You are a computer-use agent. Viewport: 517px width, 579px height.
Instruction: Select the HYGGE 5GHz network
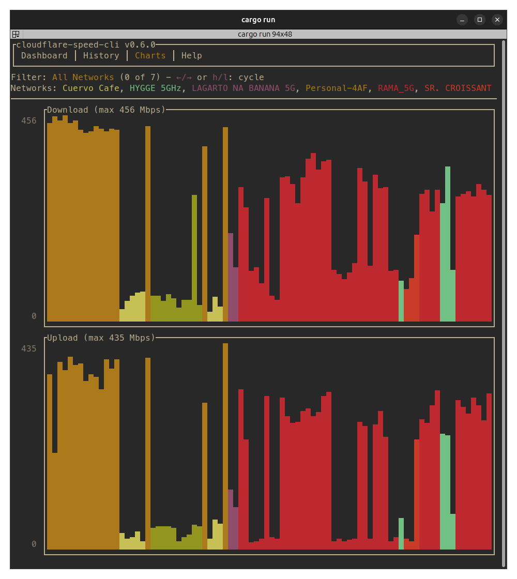154,88
